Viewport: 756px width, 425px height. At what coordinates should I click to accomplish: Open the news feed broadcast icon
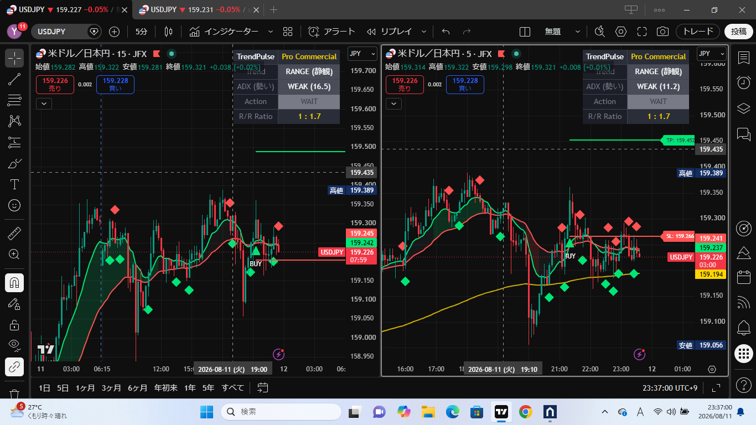744,303
